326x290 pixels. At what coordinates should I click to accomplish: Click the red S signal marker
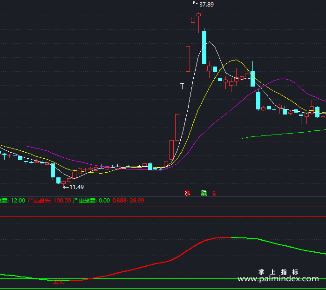tap(214, 194)
